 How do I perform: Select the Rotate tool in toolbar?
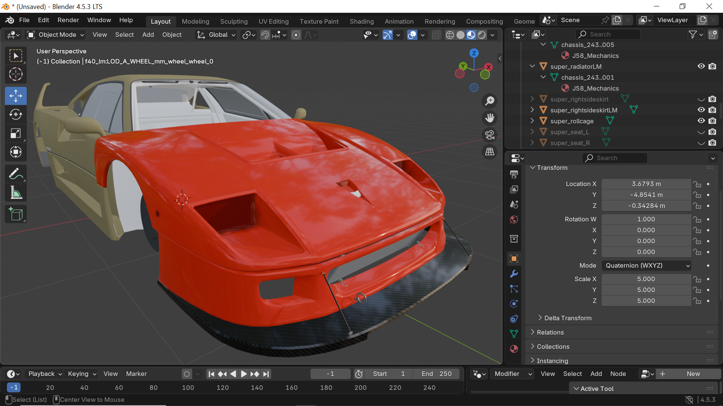pos(16,114)
